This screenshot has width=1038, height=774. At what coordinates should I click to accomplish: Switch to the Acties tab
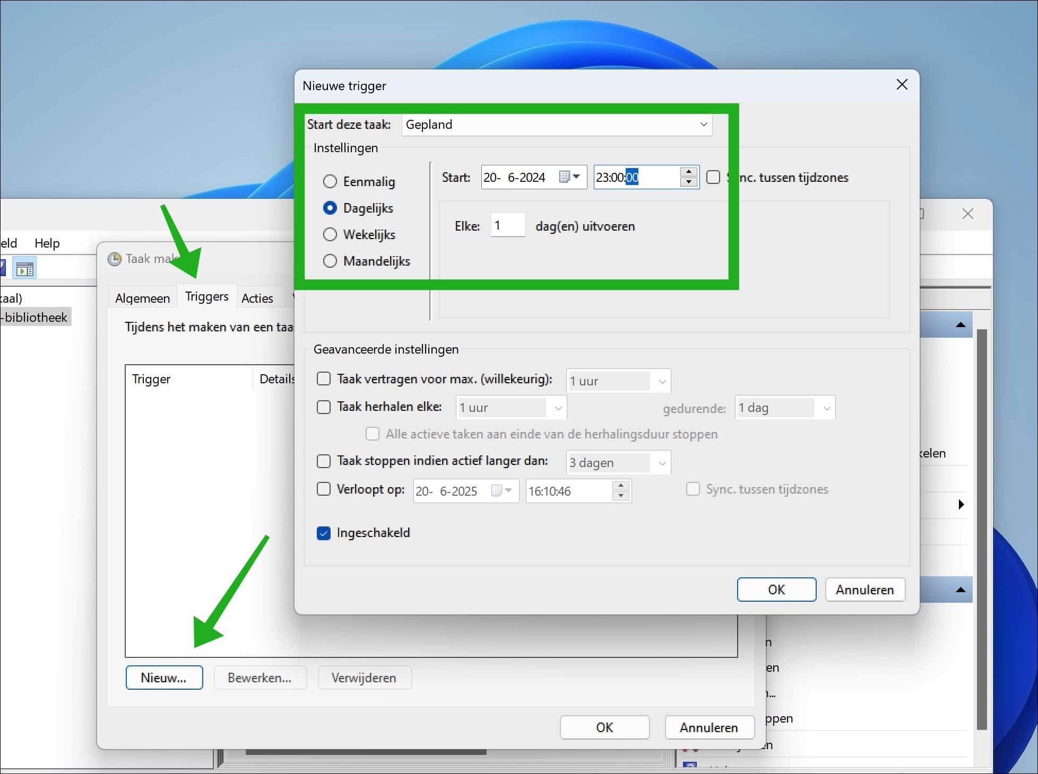coord(257,297)
